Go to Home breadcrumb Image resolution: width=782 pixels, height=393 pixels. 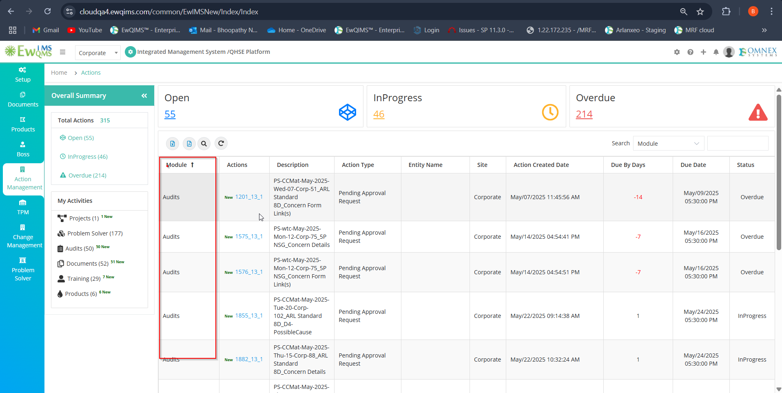(59, 73)
